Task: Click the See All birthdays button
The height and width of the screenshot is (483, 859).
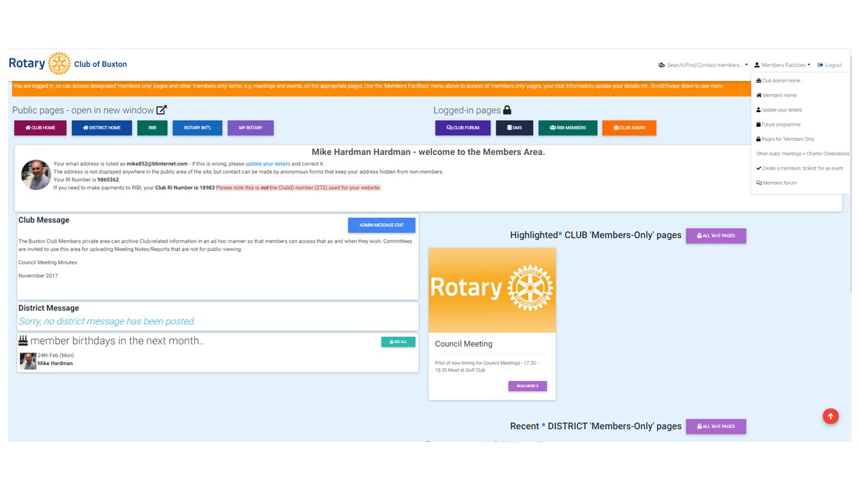Action: pyautogui.click(x=398, y=341)
